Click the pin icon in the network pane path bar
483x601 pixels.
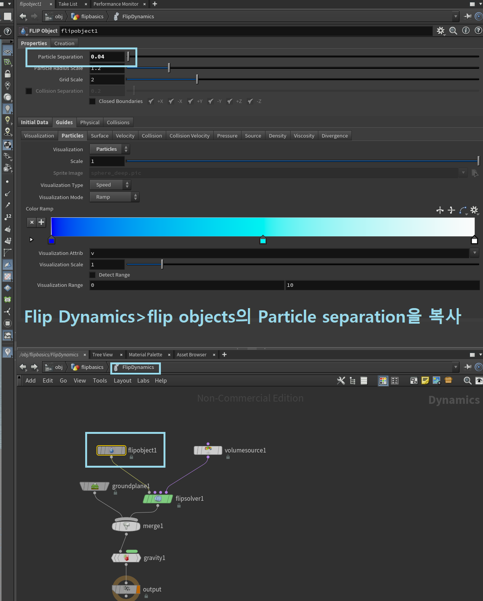468,367
